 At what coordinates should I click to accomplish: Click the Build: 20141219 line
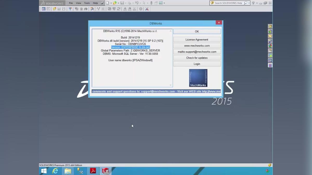(131, 38)
